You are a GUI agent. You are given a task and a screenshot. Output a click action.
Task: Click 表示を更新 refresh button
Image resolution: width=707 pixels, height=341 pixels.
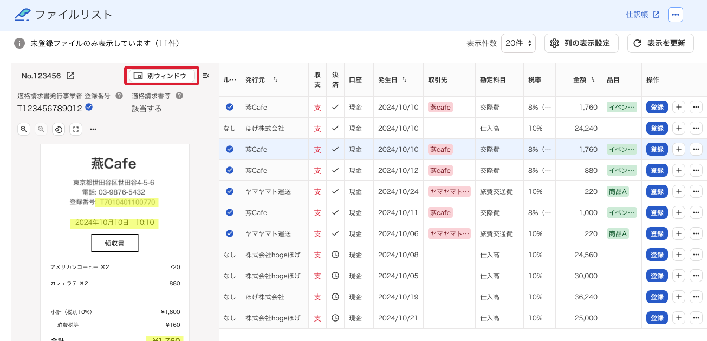tap(660, 43)
